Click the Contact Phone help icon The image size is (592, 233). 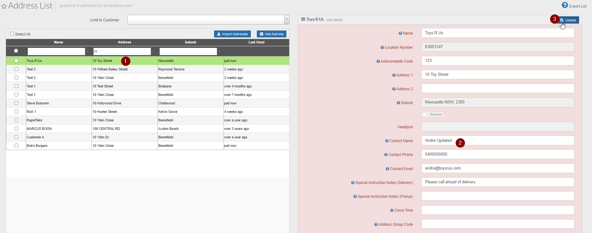pos(386,155)
